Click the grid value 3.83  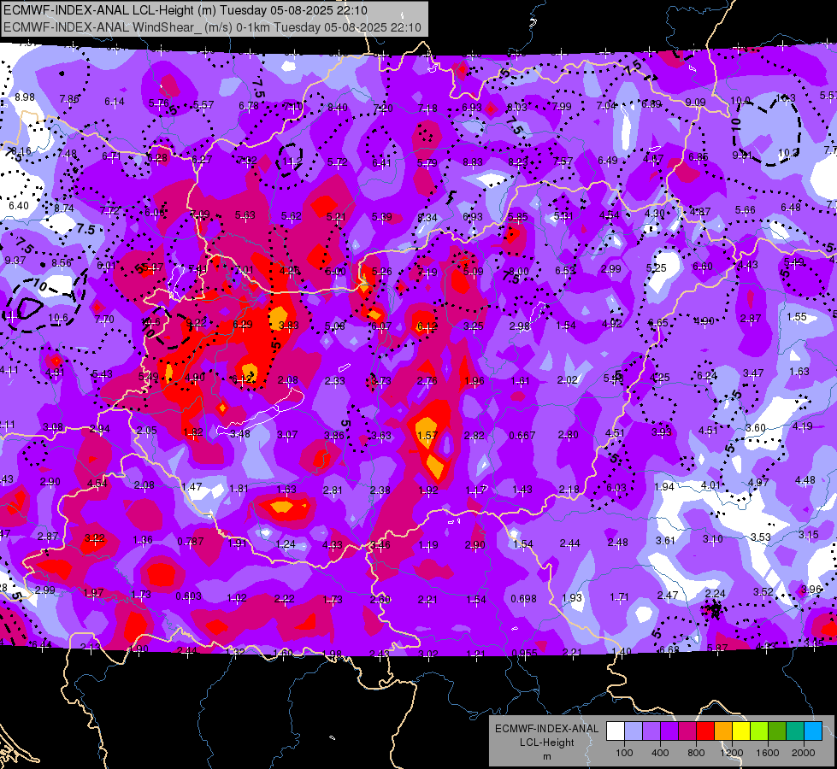pos(288,325)
